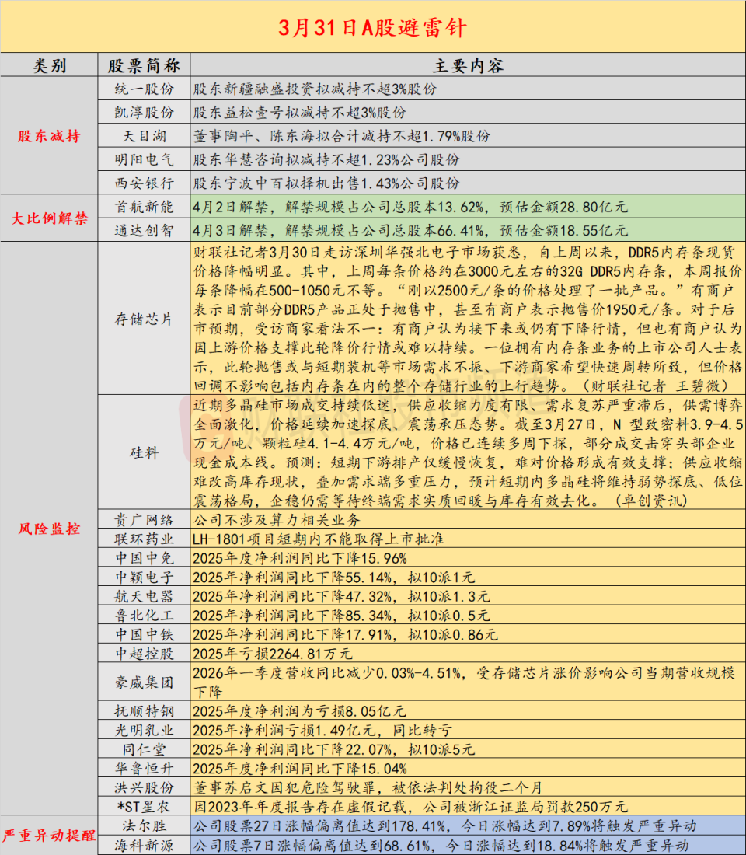This screenshot has width=746, height=855.
Task: Click the 存储芯片 topic cell
Action: [144, 319]
